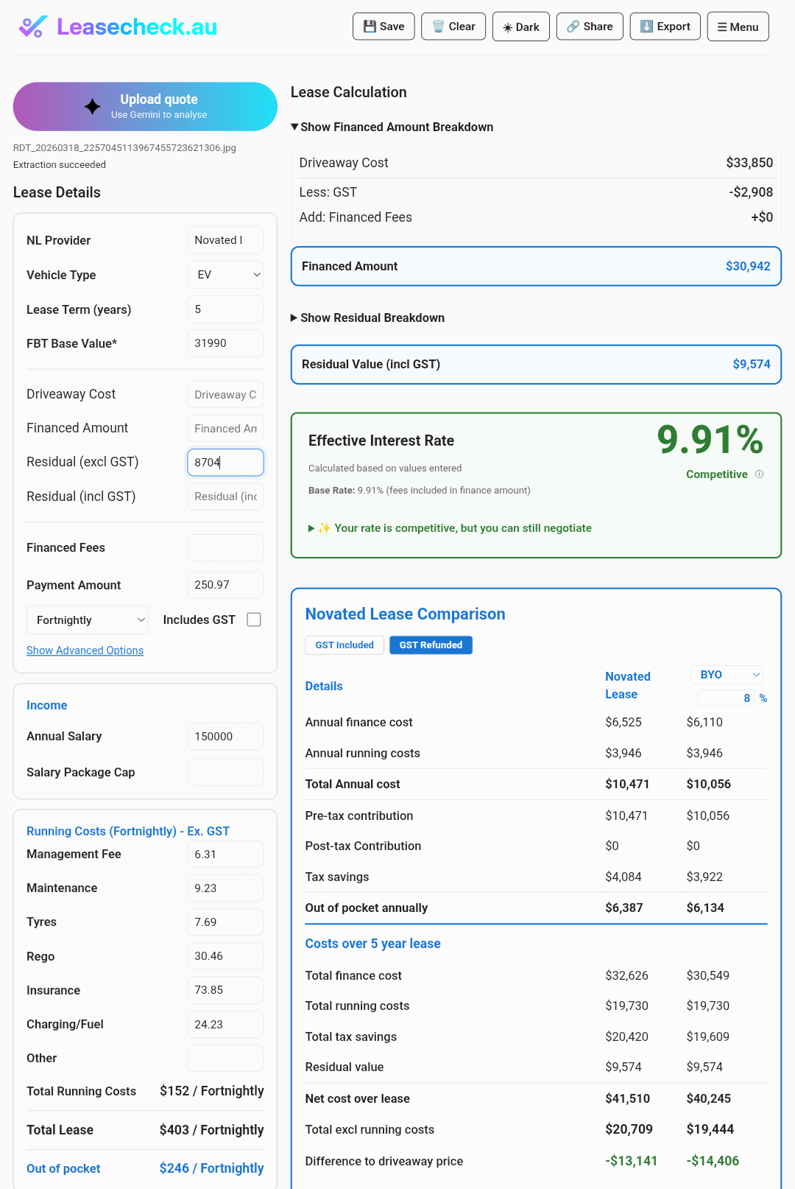Viewport: 795px width, 1189px height.
Task: Click the Save floppy disk button
Action: pos(384,27)
